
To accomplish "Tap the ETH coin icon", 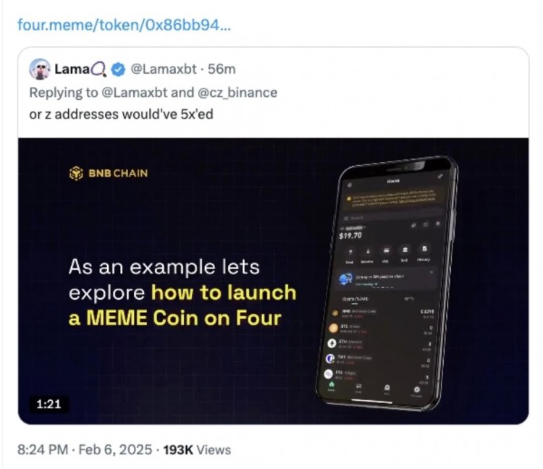I will tap(332, 343).
